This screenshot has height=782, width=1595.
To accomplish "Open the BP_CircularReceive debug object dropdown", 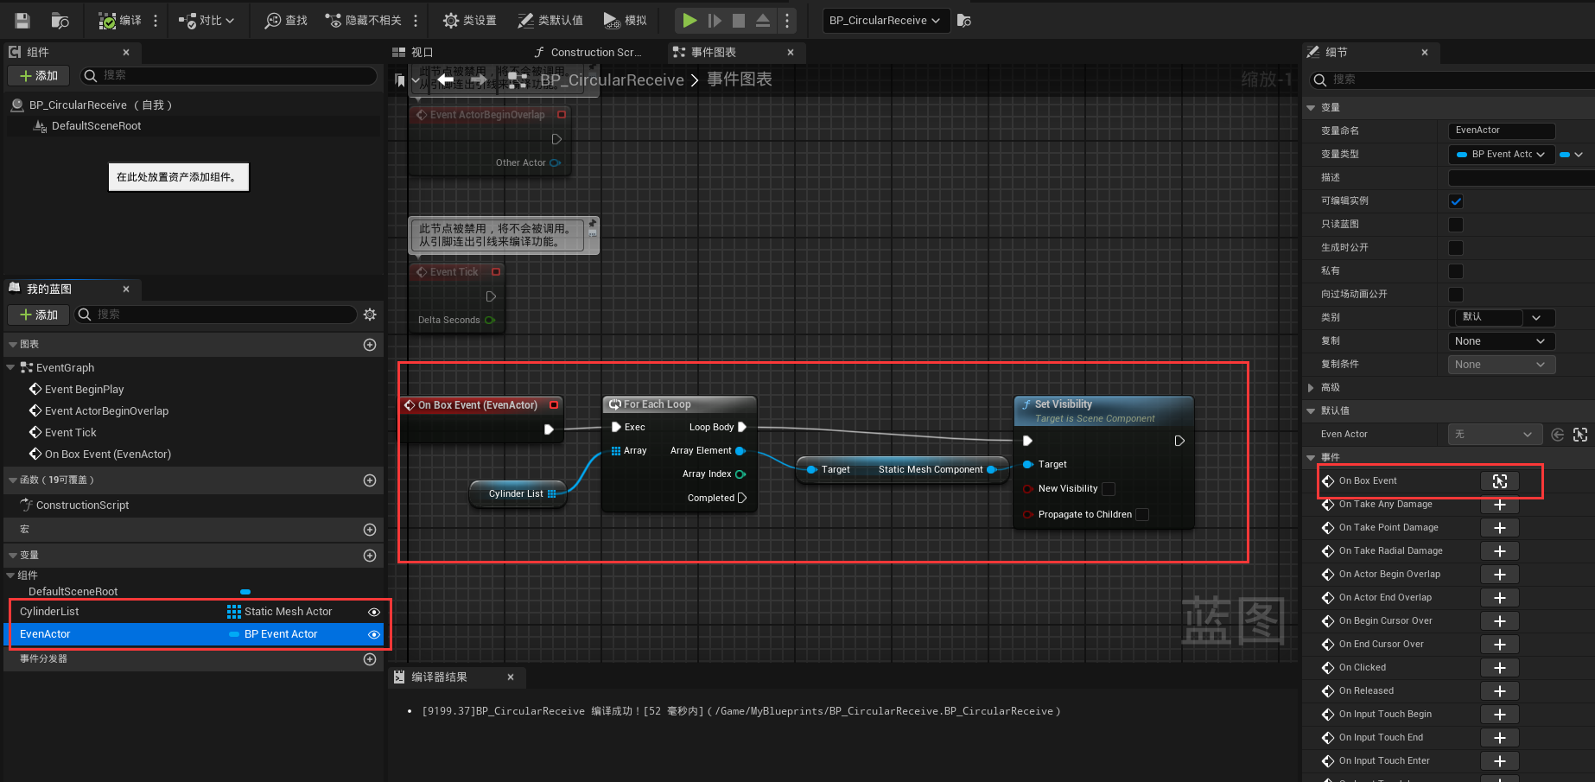I will coord(886,21).
